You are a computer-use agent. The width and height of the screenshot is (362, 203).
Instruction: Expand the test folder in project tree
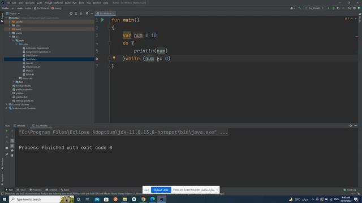13,82
